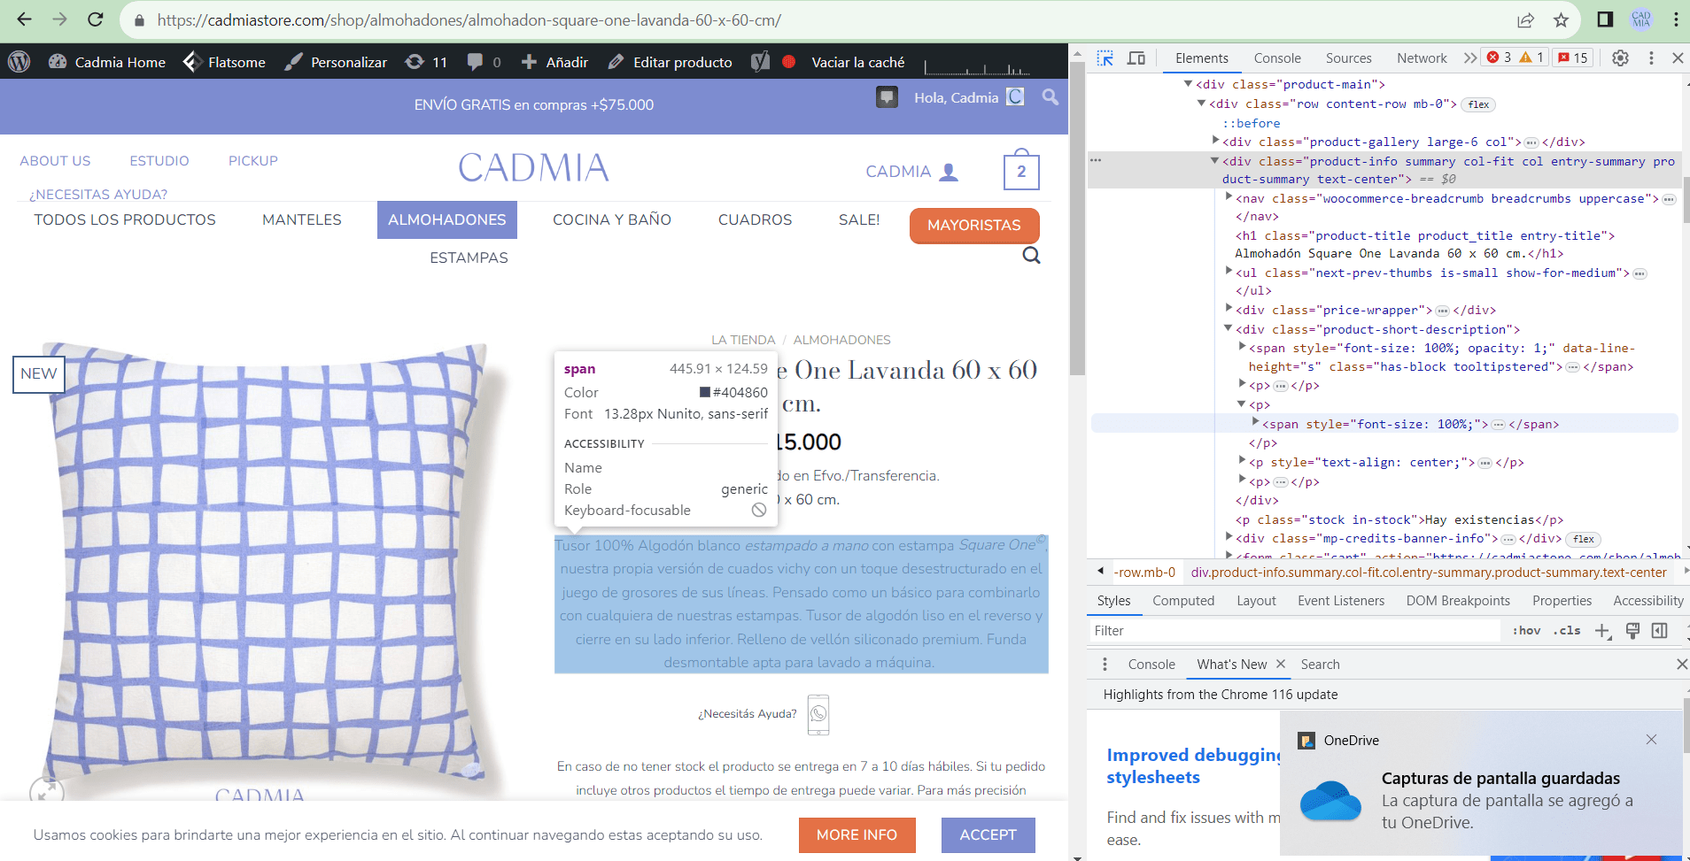Click the new style rule plus icon
Image resolution: width=1690 pixels, height=861 pixels.
click(1602, 631)
